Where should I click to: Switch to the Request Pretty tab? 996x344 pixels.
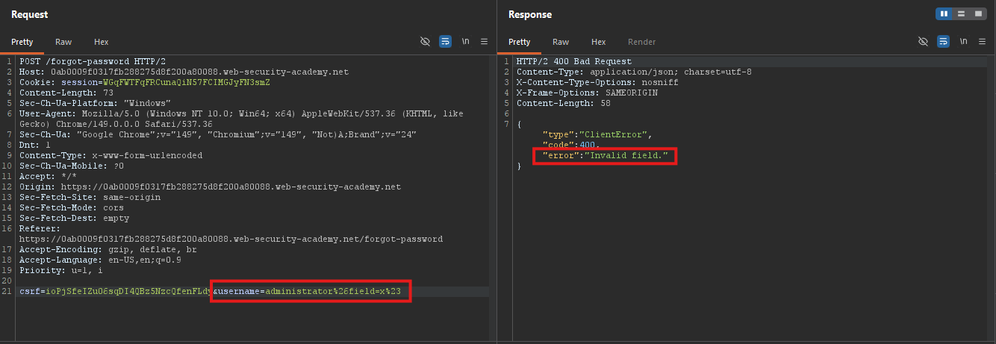[x=22, y=43]
